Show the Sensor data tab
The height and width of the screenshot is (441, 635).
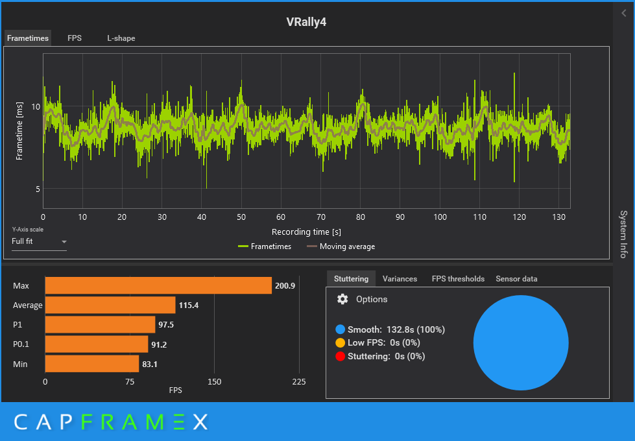pos(516,279)
